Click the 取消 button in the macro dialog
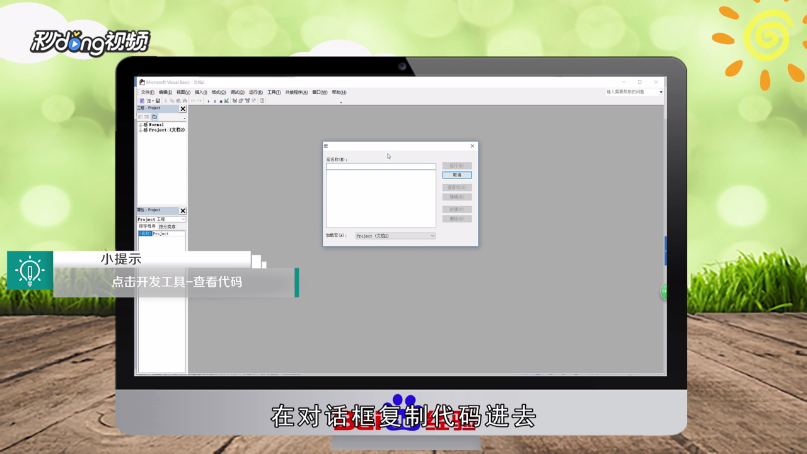Viewport: 807px width, 454px height. pyautogui.click(x=456, y=175)
